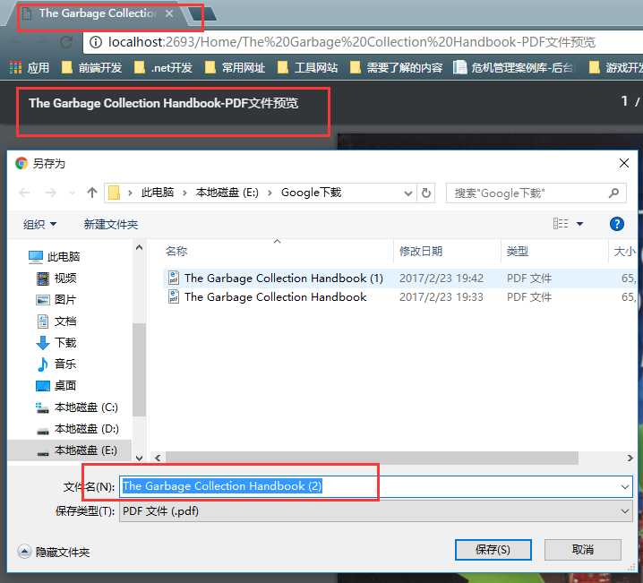Click navigation pane scroll down arrow
This screenshot has width=643, height=583.
[139, 458]
